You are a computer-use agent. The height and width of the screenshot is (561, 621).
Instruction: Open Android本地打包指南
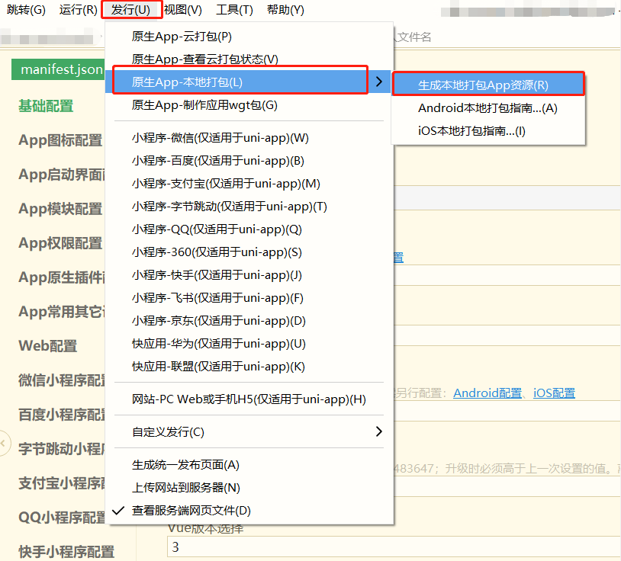tap(487, 108)
